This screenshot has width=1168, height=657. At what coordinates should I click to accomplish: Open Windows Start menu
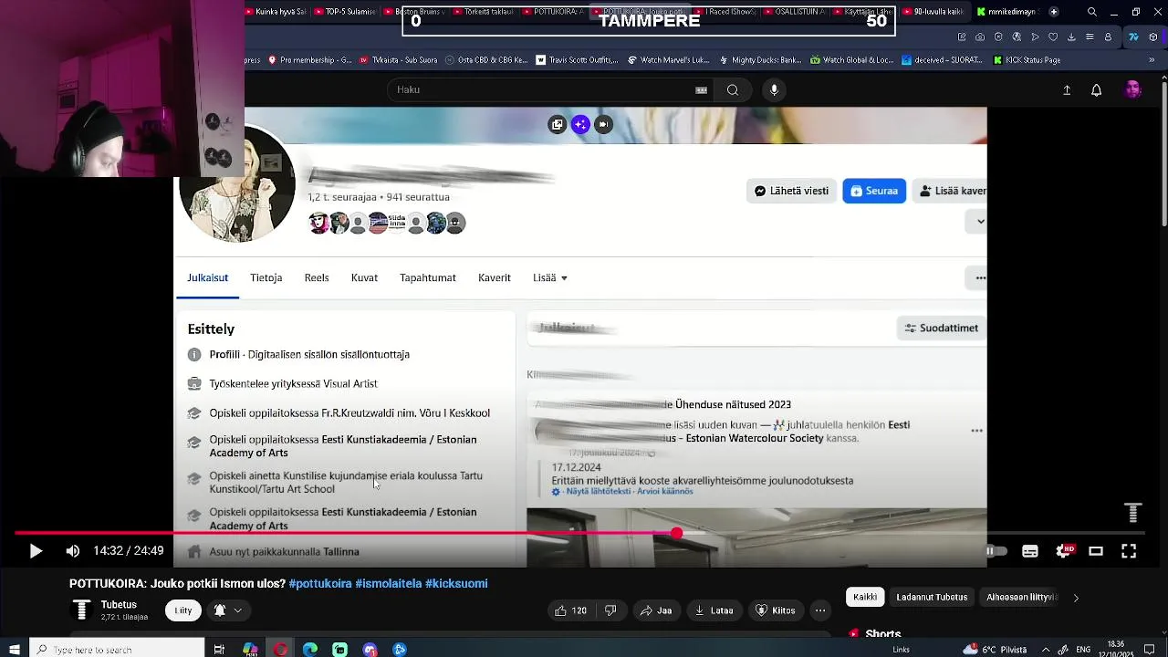(15, 650)
